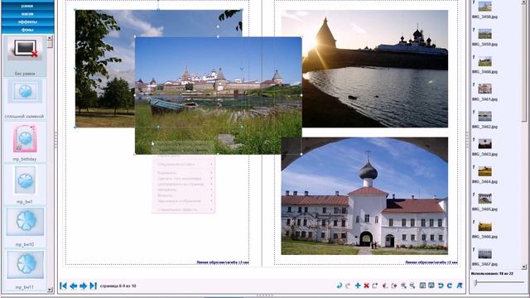Click the blue letter A text icon
530x298 pixels.
460,286
